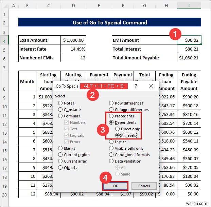Open help with the question mark icon

click(x=136, y=86)
